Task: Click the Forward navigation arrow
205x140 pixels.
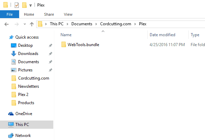Action: [x=17, y=24]
